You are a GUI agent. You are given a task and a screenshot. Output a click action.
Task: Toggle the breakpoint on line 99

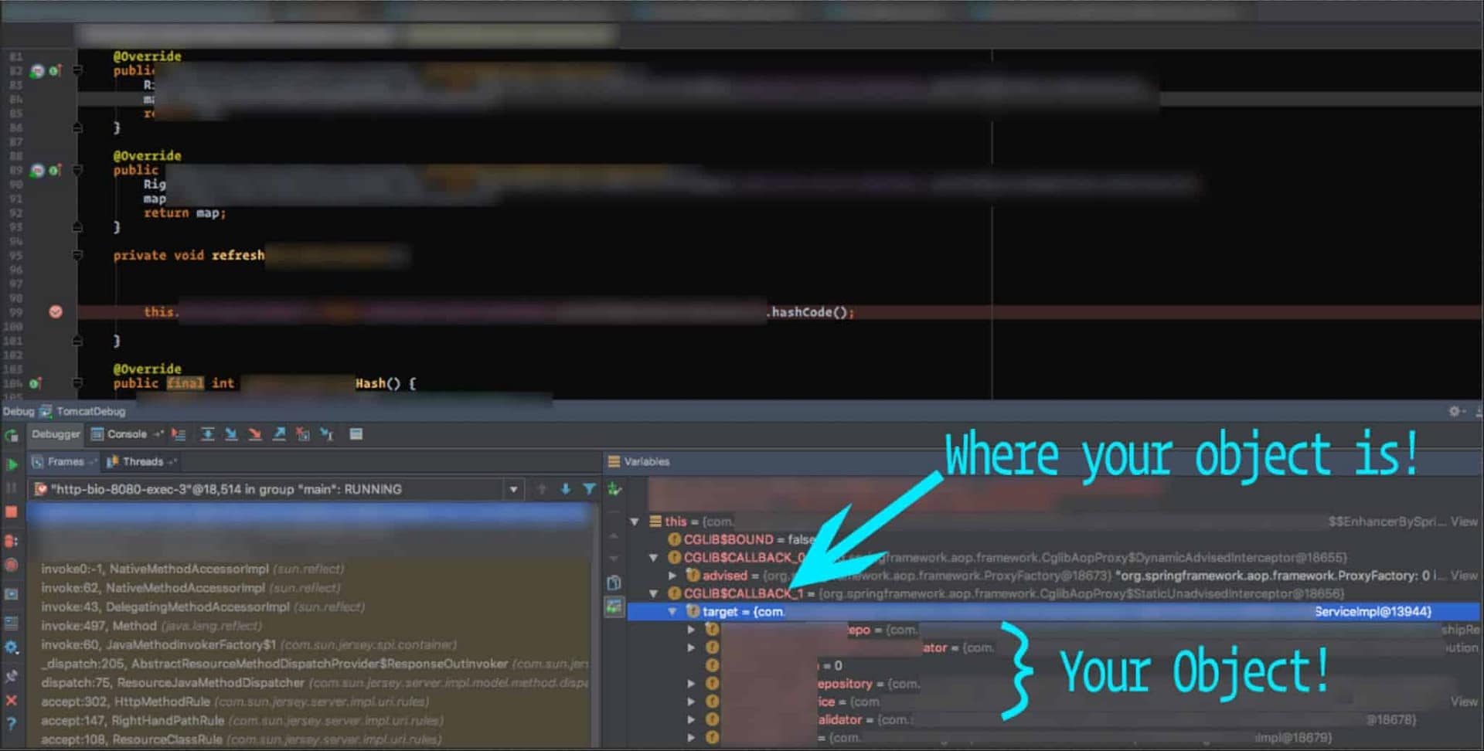tap(56, 312)
